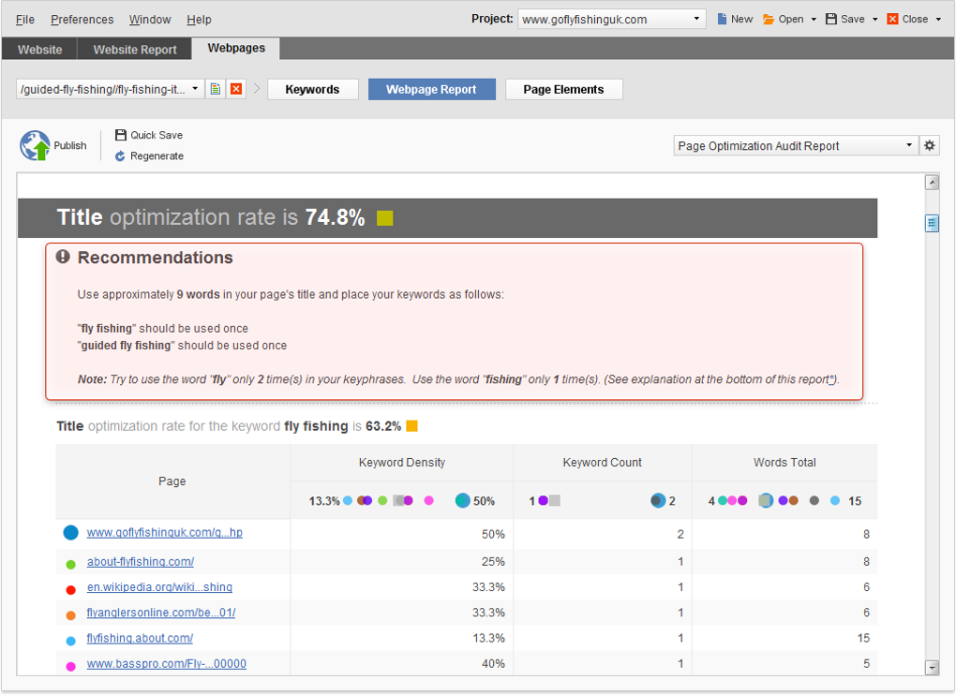Switch to the Keywords view

coord(312,89)
